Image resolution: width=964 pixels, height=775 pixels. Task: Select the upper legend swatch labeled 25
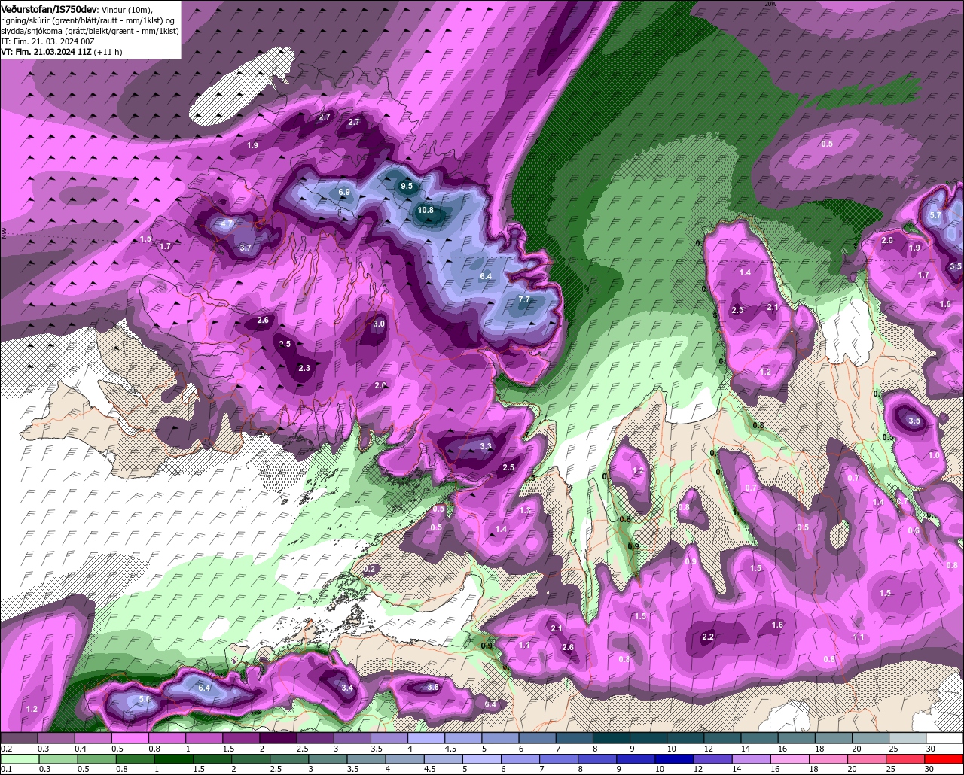point(908,738)
